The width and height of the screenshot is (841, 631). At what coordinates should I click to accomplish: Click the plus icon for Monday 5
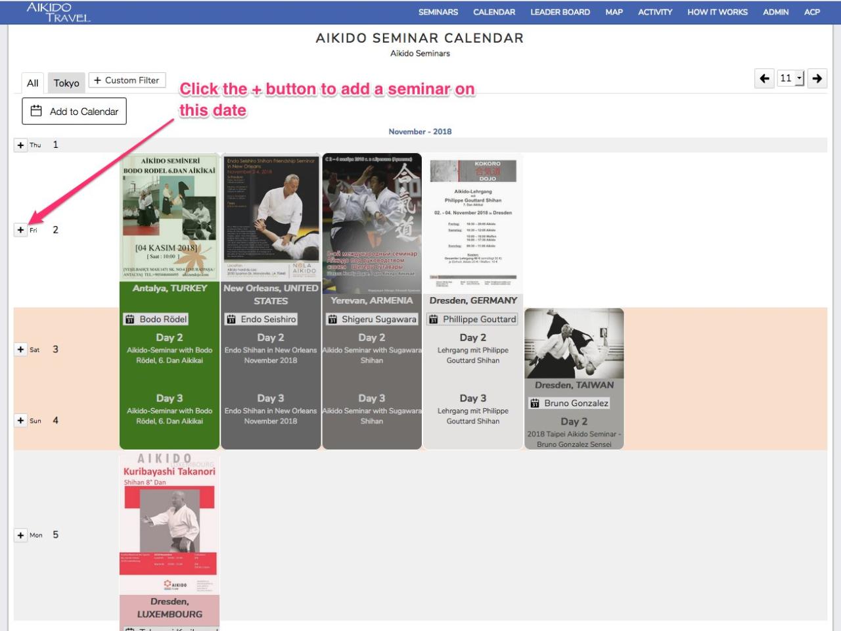coord(20,535)
